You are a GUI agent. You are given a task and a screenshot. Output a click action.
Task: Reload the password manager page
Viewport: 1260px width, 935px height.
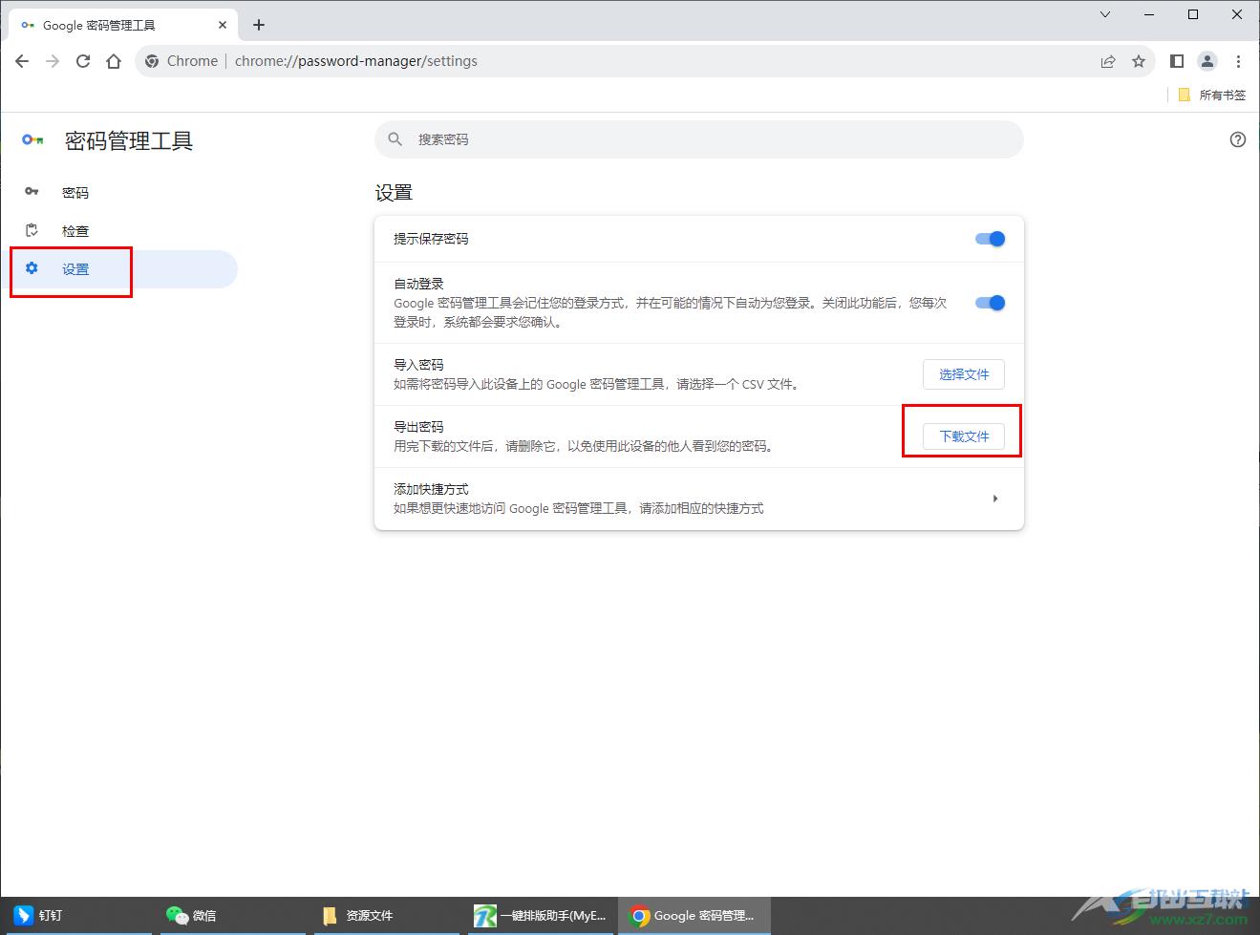[83, 61]
